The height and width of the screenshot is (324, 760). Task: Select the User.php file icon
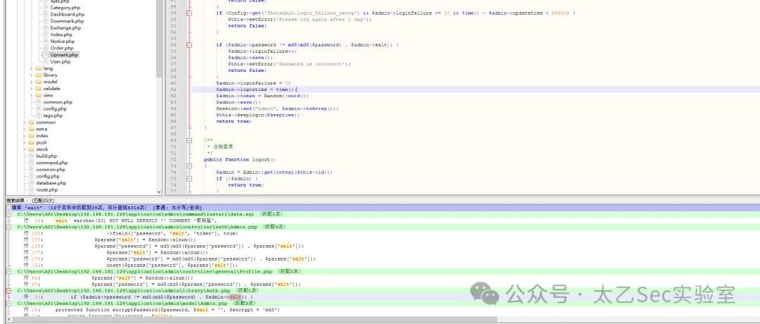(46, 61)
